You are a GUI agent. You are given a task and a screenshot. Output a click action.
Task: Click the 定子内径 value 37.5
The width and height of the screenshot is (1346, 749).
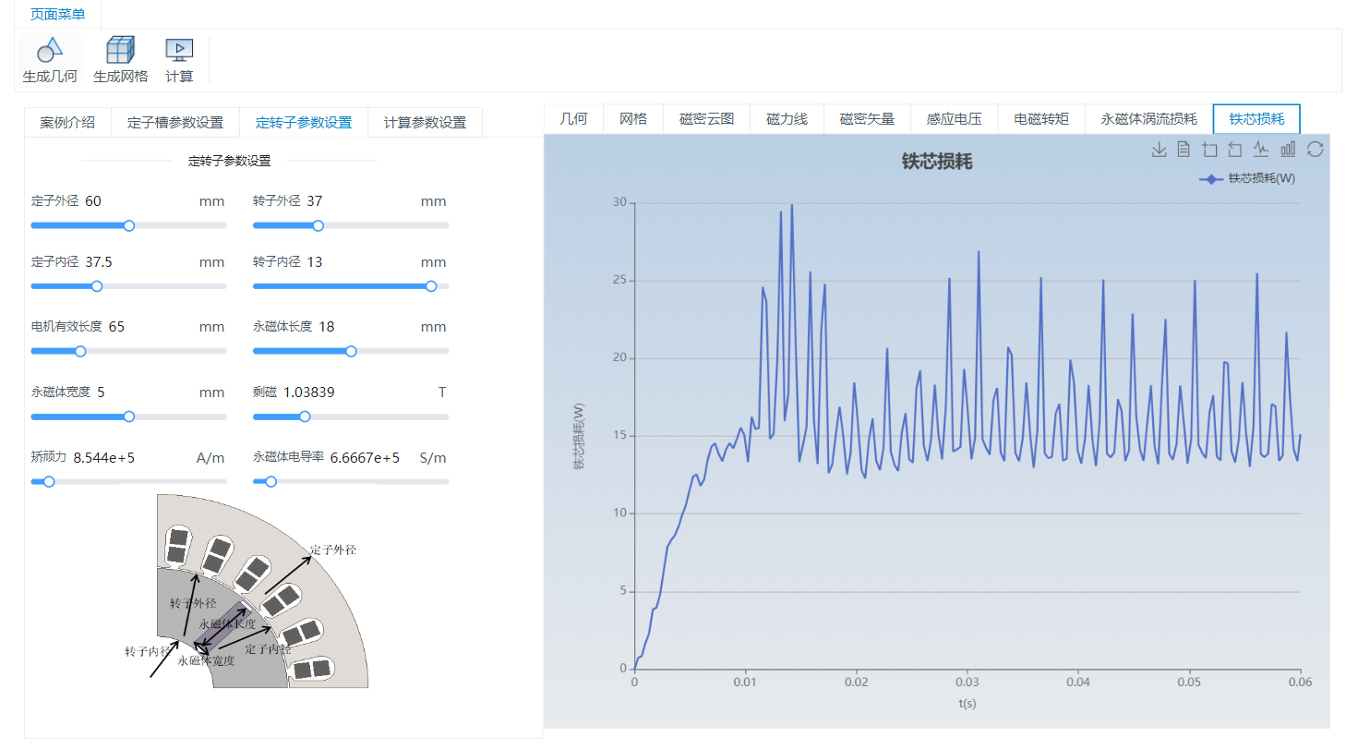(99, 261)
